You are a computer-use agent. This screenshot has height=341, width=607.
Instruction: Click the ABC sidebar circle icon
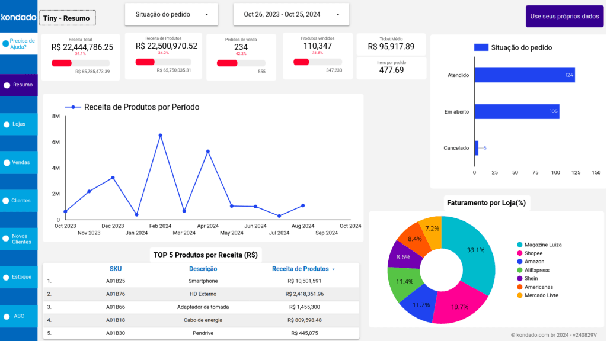(7, 316)
